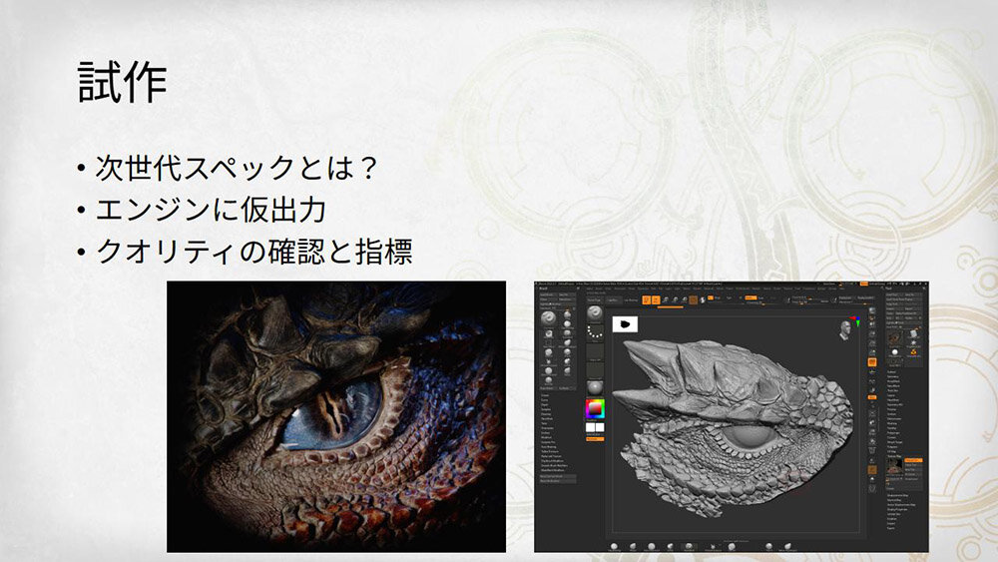Click the bottom-most icon of right shelf

click(872, 489)
